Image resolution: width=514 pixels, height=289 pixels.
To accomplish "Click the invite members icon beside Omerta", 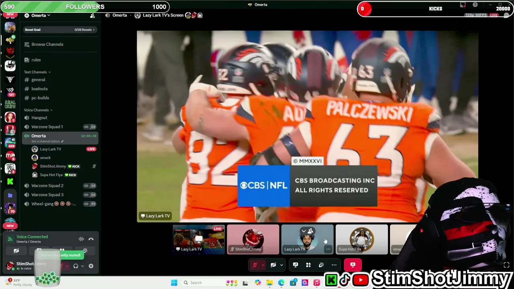I will (x=92, y=16).
